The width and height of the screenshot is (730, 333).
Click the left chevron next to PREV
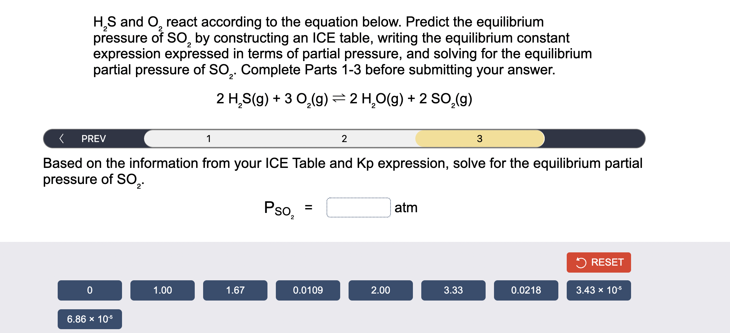62,138
